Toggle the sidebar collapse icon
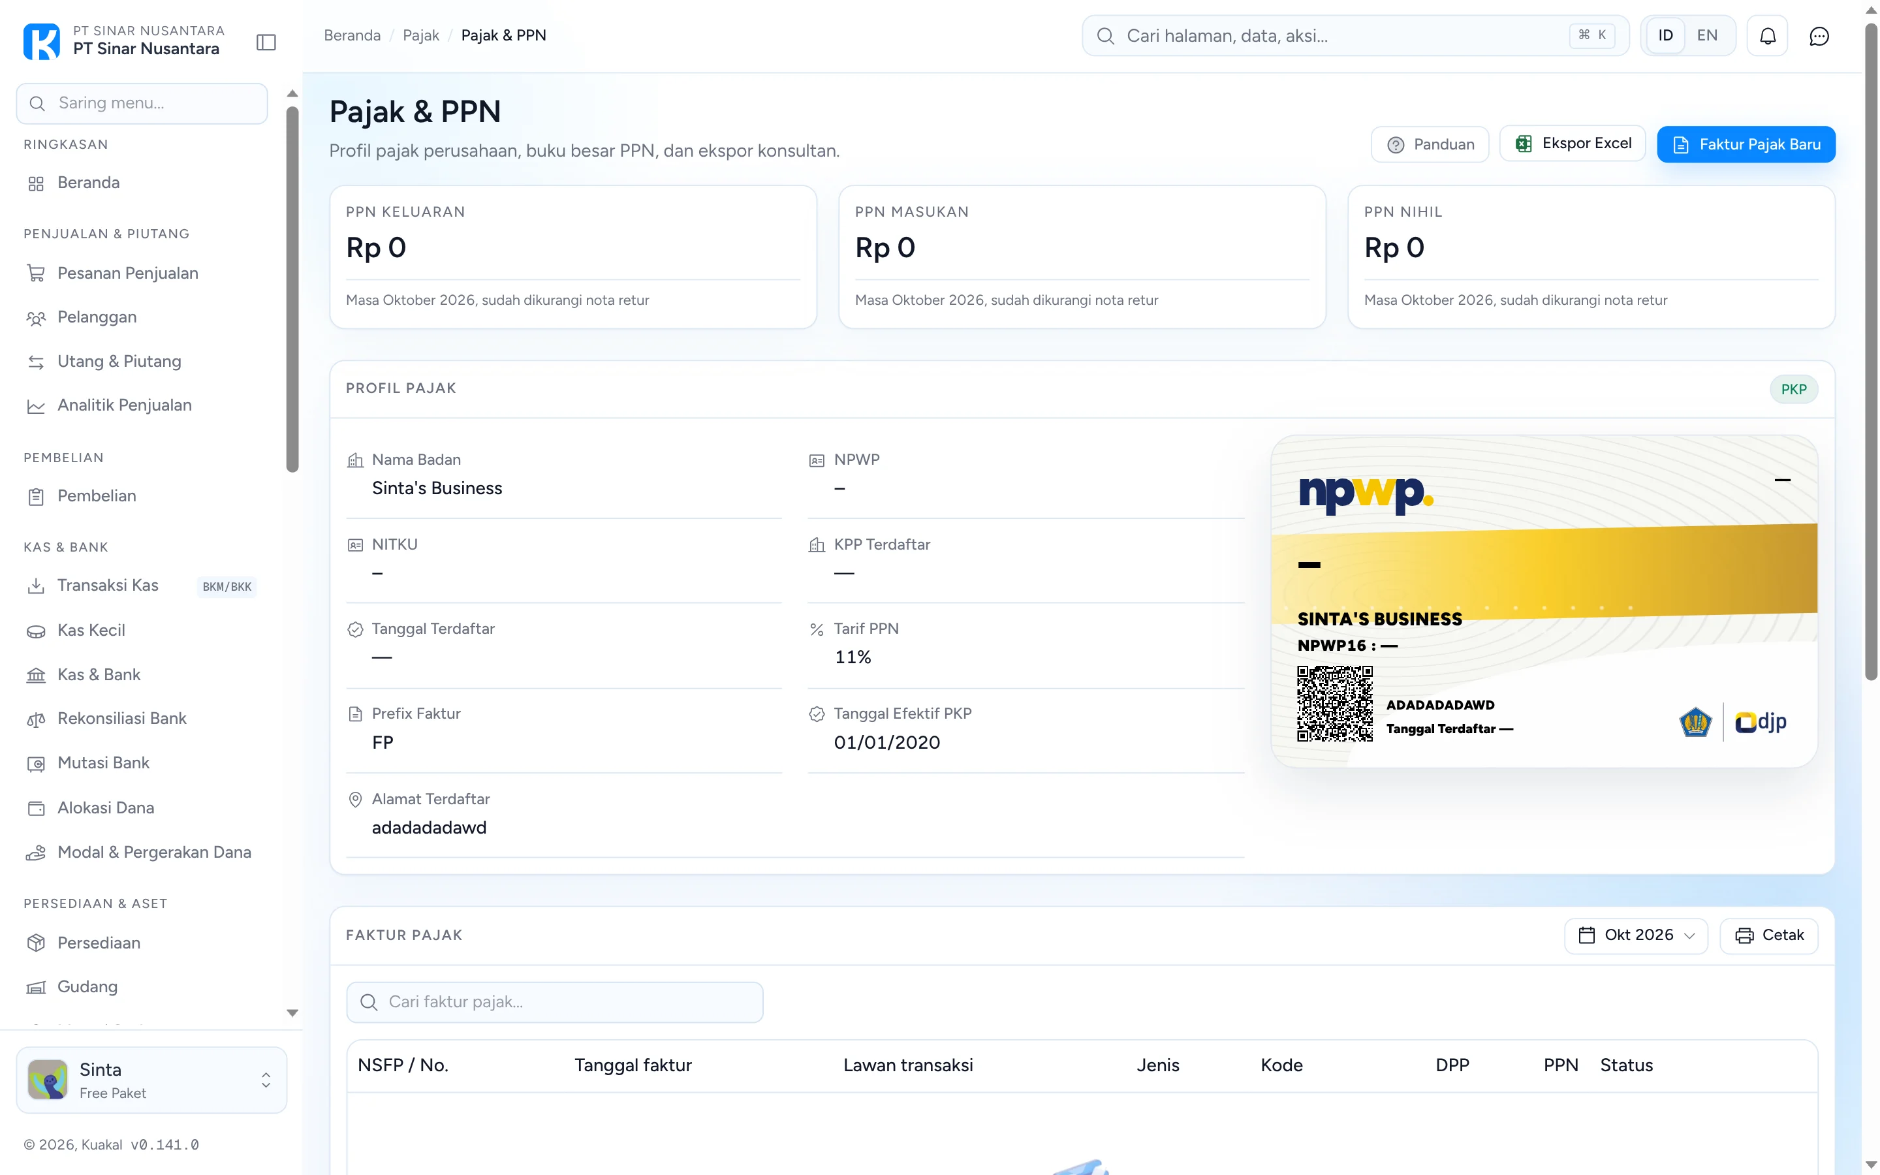 (266, 41)
